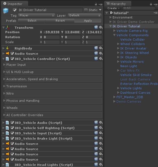Open gear menu for IKD_Vehicle Controller script
This screenshot has height=167, width=158.
coord(101,59)
